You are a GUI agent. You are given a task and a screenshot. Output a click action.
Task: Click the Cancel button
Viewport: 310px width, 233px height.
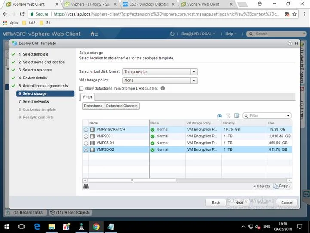[287, 202]
